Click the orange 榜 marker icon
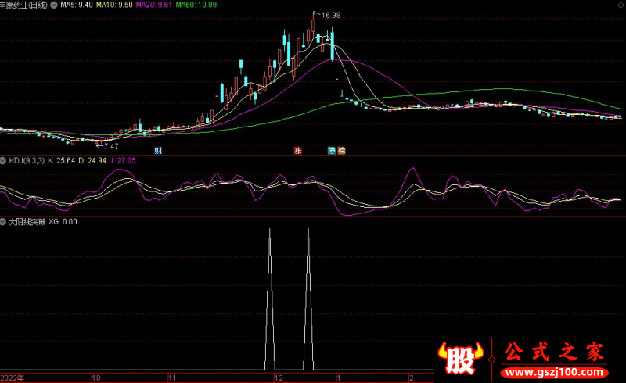The width and height of the screenshot is (626, 383). click(x=341, y=150)
